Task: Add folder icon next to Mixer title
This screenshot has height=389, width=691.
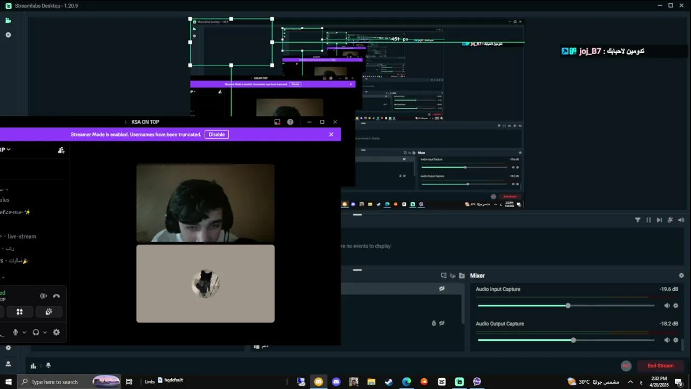Action: 462,276
